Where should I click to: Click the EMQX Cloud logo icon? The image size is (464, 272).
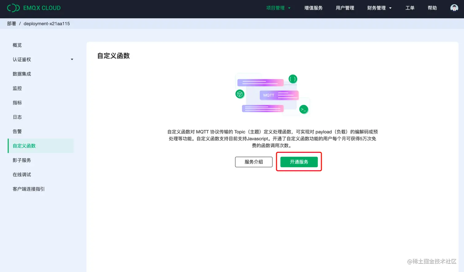pos(14,8)
